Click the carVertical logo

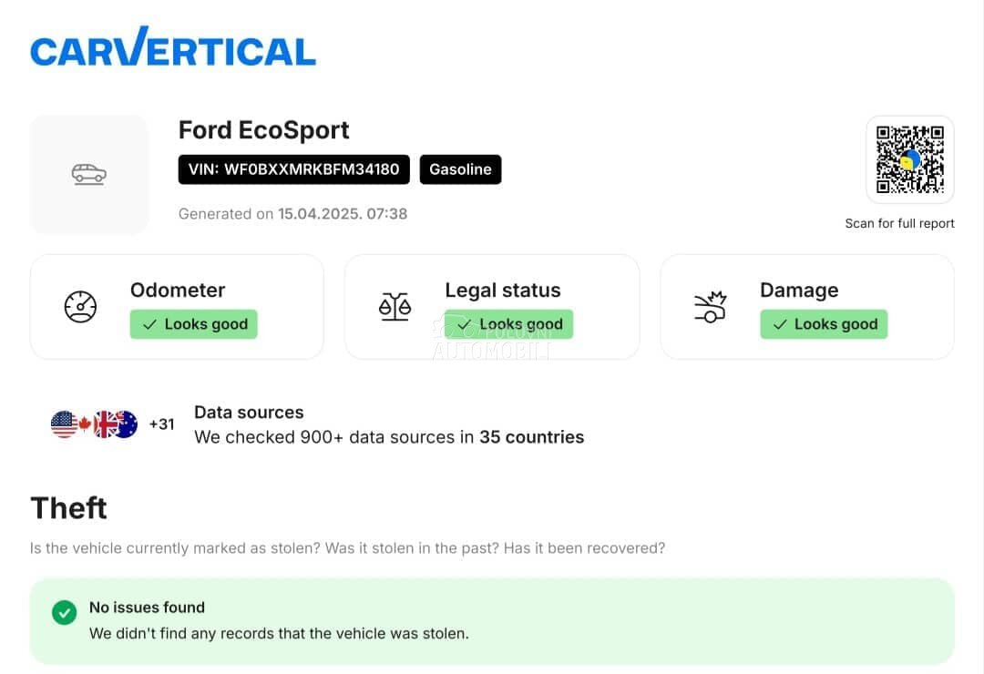[x=173, y=48]
